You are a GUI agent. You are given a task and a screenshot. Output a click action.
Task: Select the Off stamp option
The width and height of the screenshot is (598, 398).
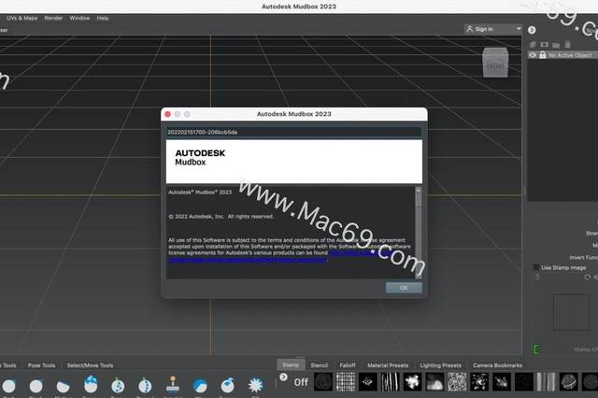click(301, 382)
